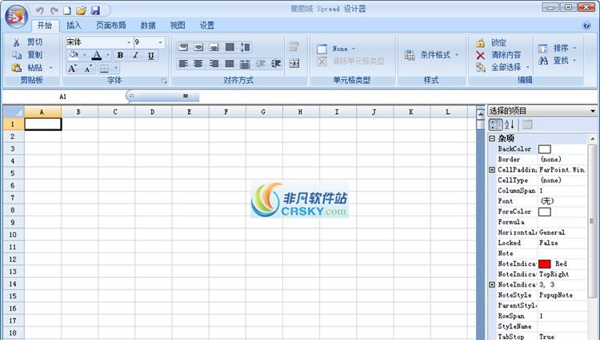600x340 pixels.
Task: Switch to the 视图 ribbon tab
Action: pyautogui.click(x=177, y=26)
